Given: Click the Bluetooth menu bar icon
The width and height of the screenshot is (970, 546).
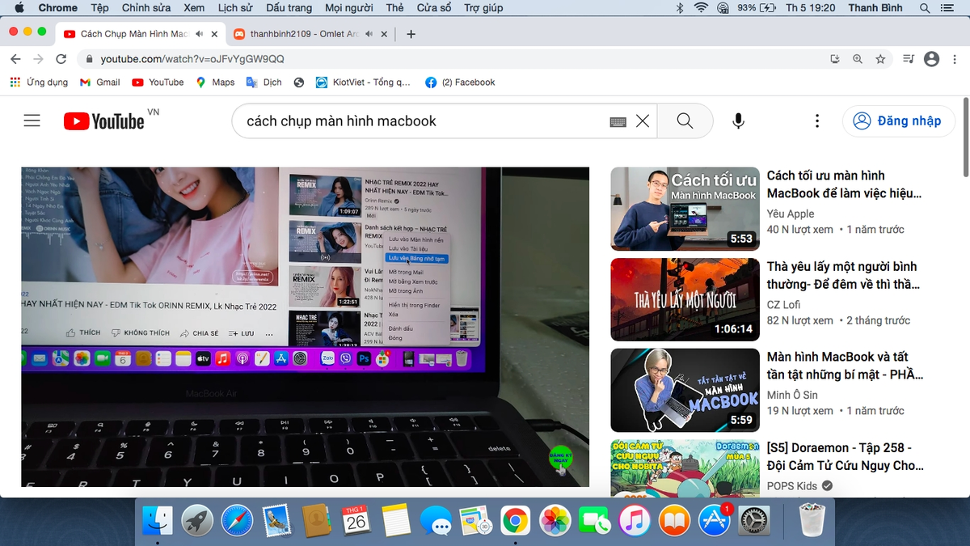Looking at the screenshot, I should click(679, 7).
